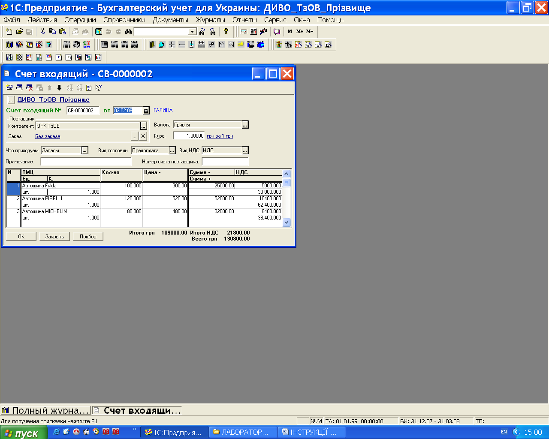Click the document number field СВ-0000002
The height and width of the screenshot is (439, 549).
(83, 111)
